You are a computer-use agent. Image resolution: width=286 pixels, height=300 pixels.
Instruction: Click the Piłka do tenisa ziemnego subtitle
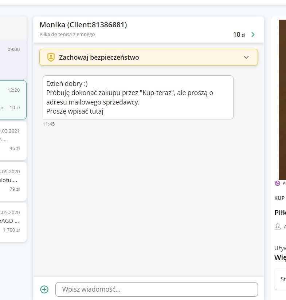pos(67,35)
